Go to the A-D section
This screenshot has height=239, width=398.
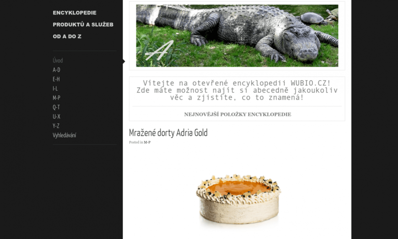tap(57, 70)
